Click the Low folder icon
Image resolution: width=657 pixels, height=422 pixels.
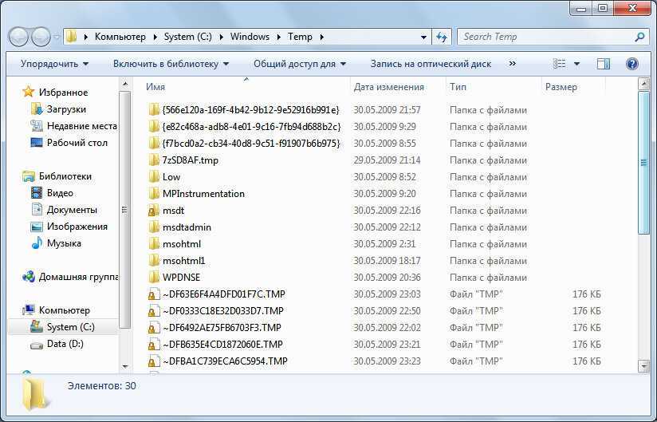point(154,177)
